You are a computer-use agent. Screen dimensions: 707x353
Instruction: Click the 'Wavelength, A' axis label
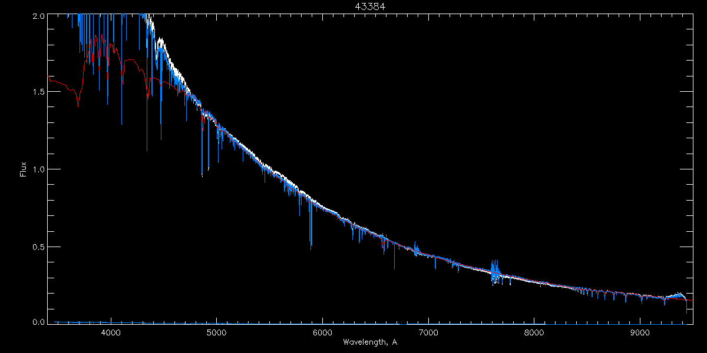tap(370, 342)
